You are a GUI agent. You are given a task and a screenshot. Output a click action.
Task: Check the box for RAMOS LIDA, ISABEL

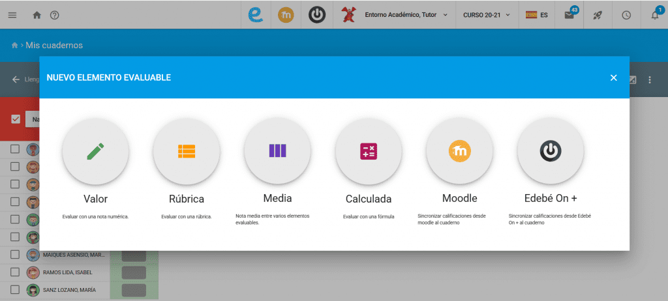[x=15, y=272]
